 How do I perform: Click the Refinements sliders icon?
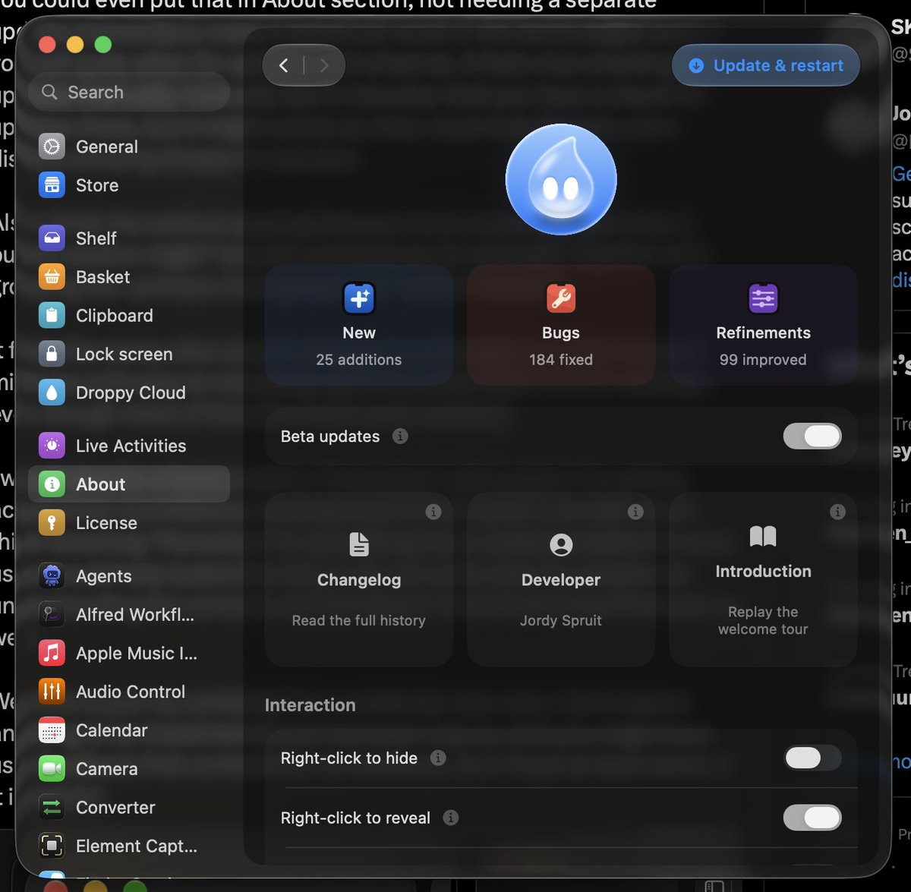pos(763,298)
